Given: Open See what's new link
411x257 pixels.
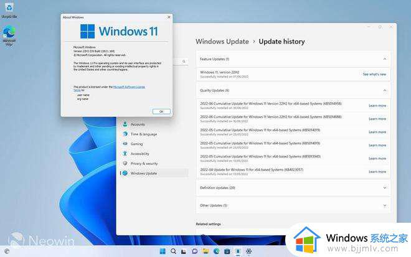Looking at the screenshot, I should click(374, 75).
